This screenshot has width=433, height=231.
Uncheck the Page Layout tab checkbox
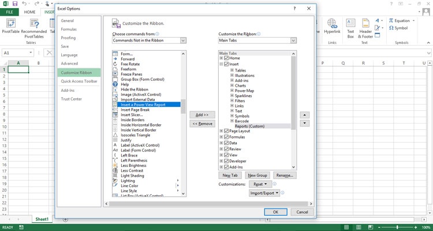[226, 131]
